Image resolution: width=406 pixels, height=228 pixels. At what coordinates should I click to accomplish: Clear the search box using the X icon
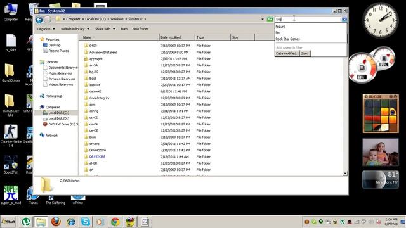[x=344, y=20]
